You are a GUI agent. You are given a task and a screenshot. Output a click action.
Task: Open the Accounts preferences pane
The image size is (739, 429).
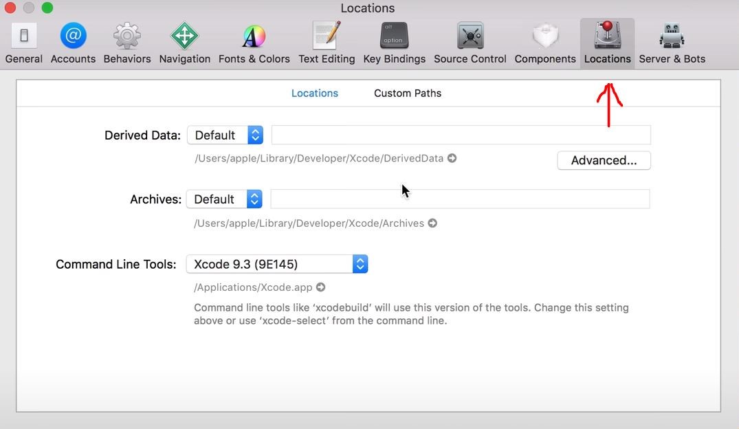click(x=73, y=43)
